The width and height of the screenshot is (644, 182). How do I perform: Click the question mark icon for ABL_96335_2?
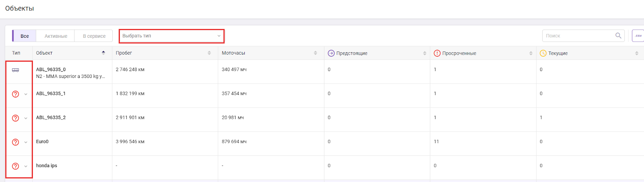pyautogui.click(x=15, y=118)
